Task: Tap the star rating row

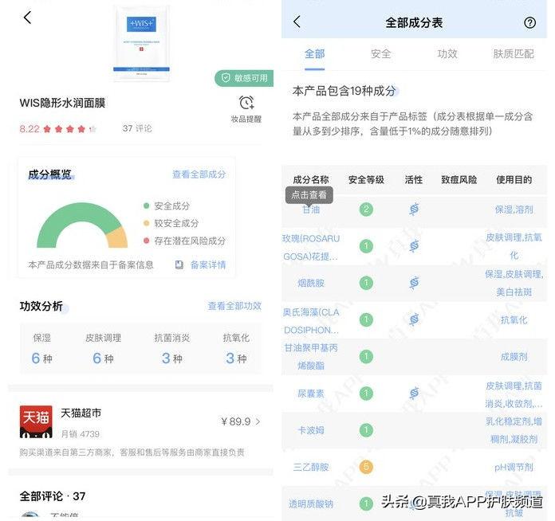Action: coord(69,129)
